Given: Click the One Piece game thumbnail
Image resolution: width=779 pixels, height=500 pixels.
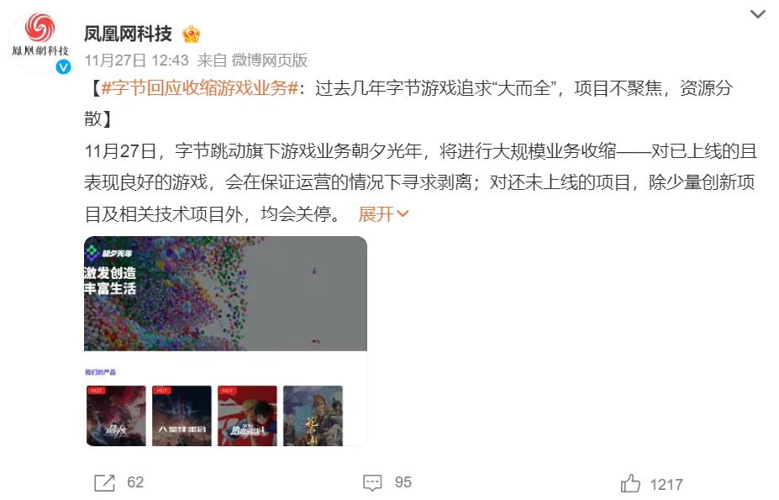Looking at the screenshot, I should pyautogui.click(x=247, y=415).
